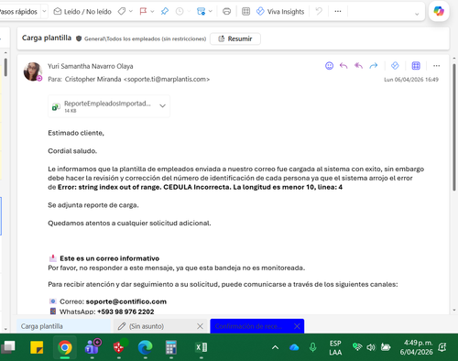The image size is (458, 361).
Task: Close the (Sin asunto) draft tab
Action: [200, 326]
